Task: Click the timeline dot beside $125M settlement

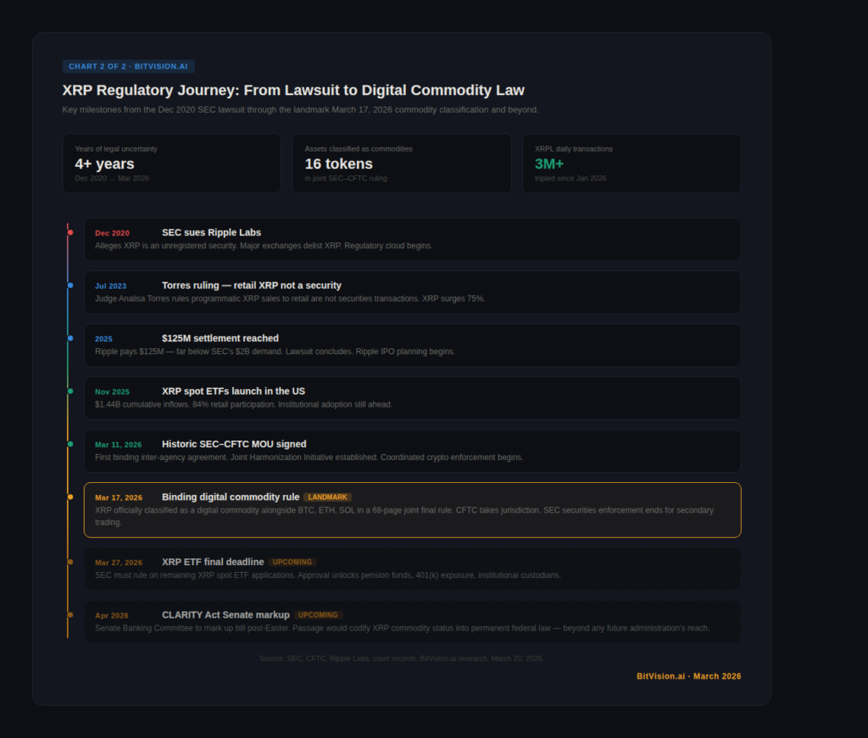Action: (70, 338)
